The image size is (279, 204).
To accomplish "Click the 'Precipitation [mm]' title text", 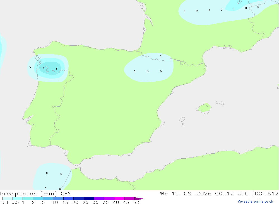I will click(x=29, y=194).
